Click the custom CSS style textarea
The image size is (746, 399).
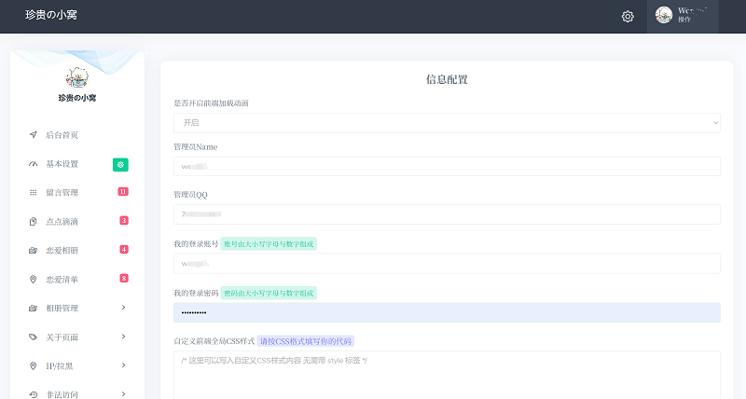tap(447, 375)
